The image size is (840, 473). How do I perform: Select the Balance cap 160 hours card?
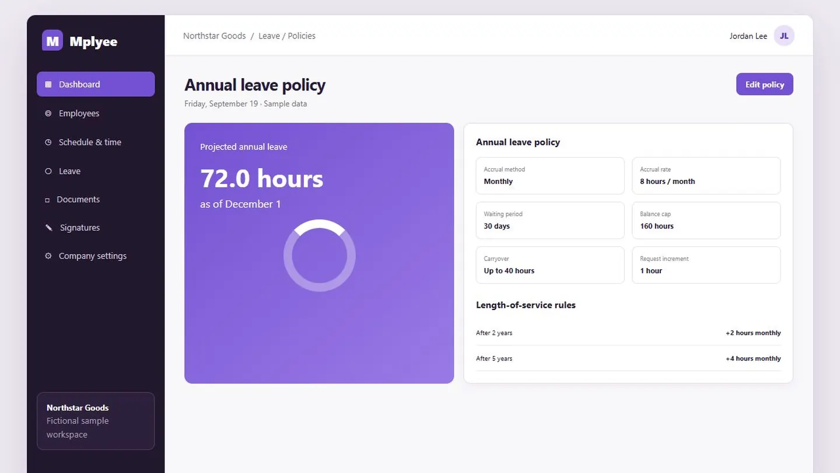(706, 220)
